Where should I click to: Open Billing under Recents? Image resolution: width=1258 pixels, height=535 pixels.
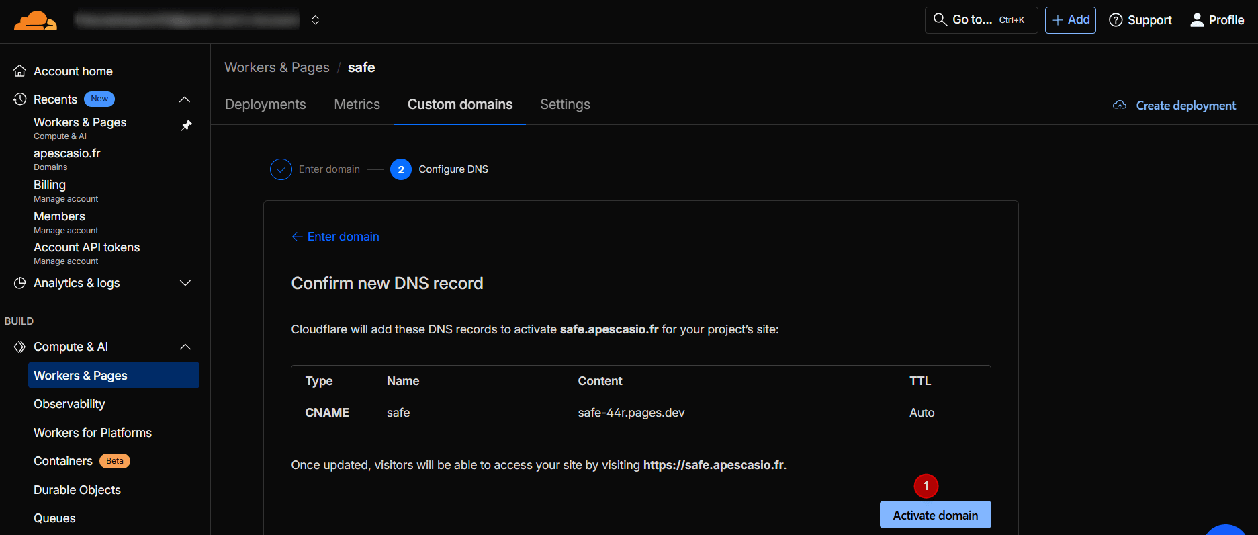pos(50,185)
